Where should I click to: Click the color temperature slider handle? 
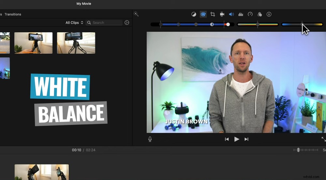pyautogui.click(x=302, y=24)
